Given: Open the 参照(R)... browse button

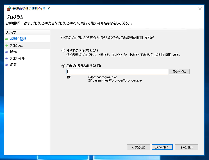Looking at the screenshot, I should pyautogui.click(x=179, y=71).
